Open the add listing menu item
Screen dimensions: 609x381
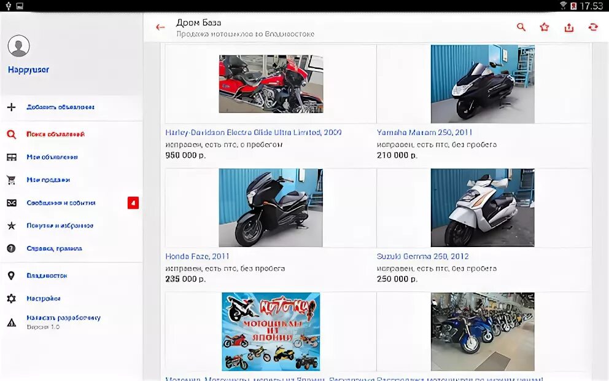coord(71,107)
